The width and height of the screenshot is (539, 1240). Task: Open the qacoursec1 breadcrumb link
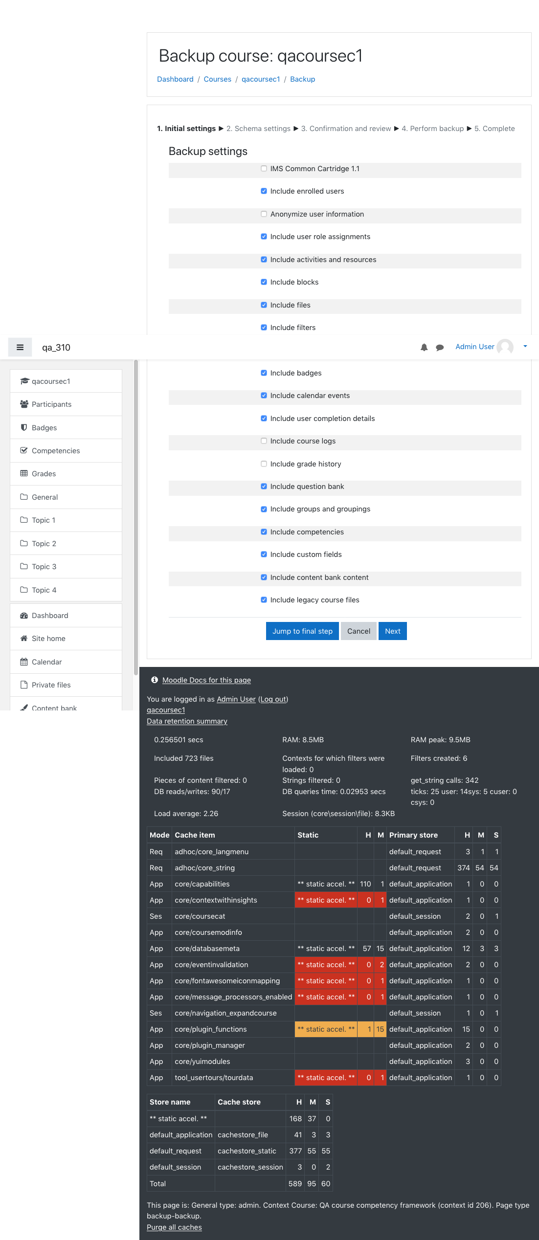(261, 79)
